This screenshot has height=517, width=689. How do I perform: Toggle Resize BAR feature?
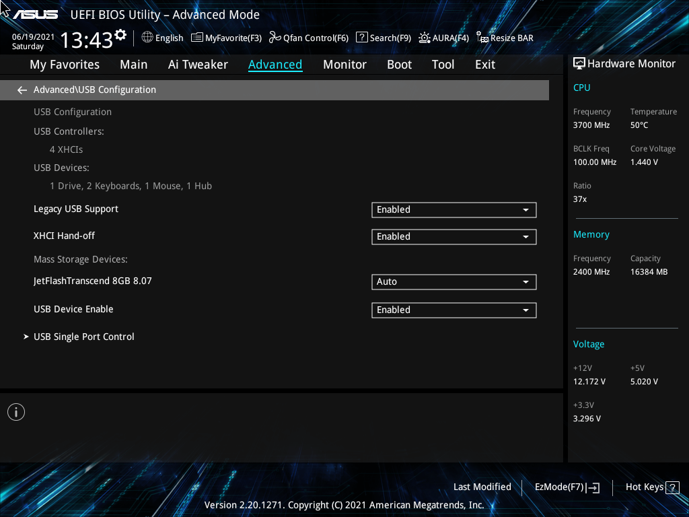click(x=505, y=38)
